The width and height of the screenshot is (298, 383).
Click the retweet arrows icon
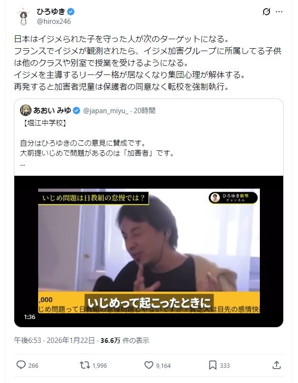(x=84, y=365)
